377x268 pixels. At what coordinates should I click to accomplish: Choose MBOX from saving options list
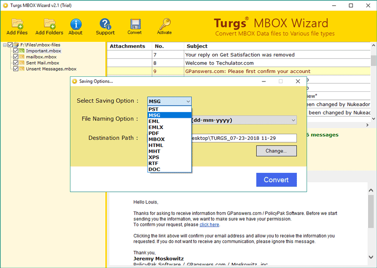[170, 139]
